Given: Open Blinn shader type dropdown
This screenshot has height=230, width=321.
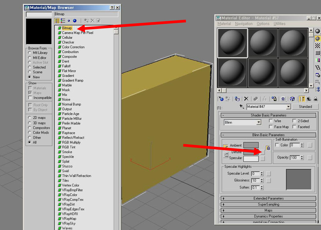Looking at the screenshot, I should pos(259,122).
